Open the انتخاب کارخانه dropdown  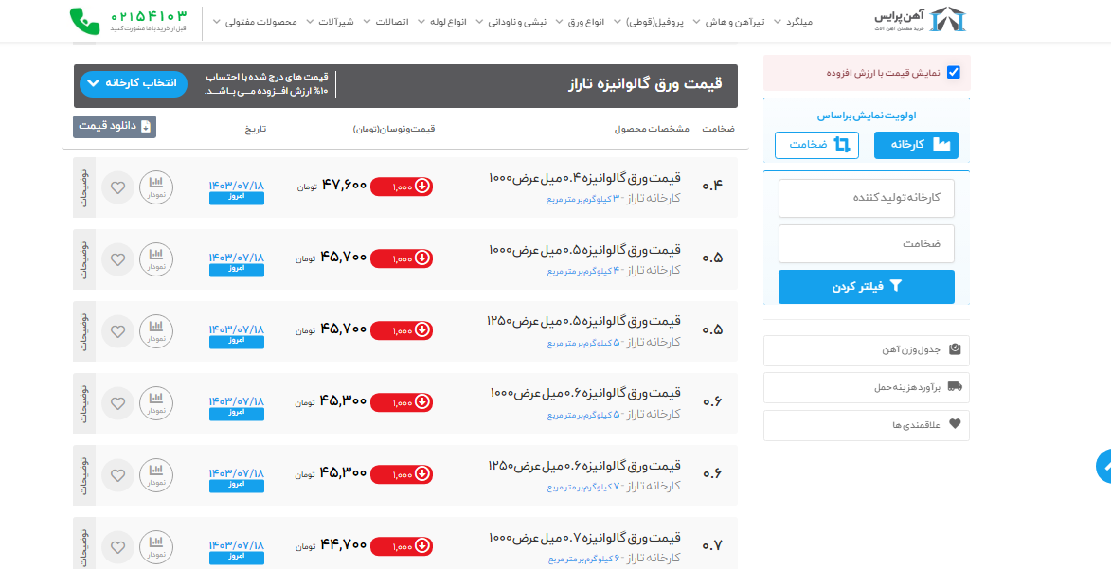tap(134, 83)
